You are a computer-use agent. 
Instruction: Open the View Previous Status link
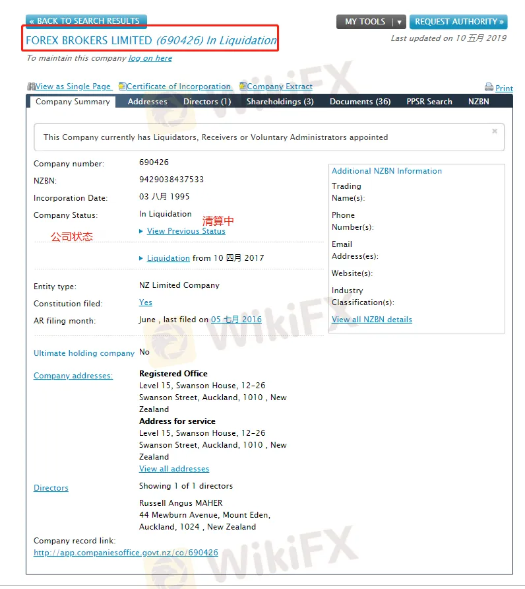(186, 231)
